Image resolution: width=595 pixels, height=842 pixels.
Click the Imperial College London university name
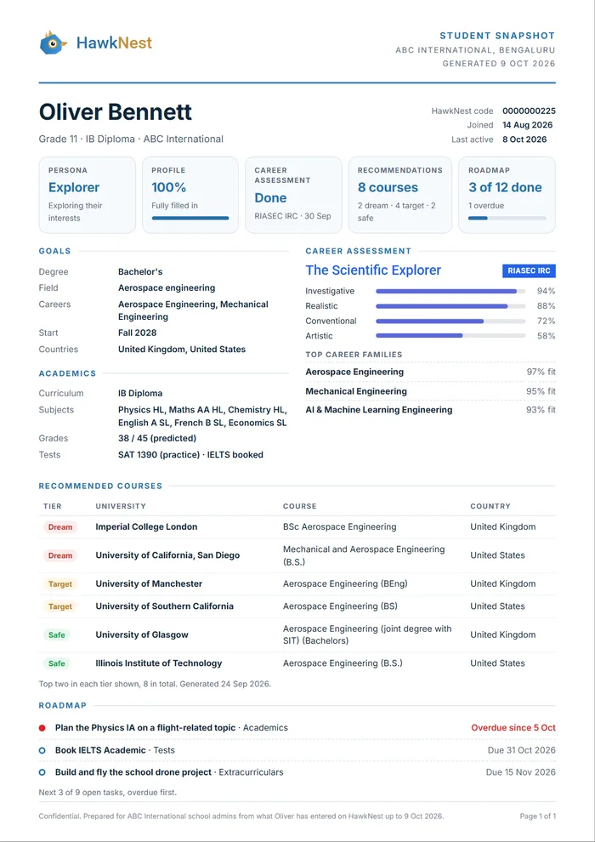tap(146, 526)
